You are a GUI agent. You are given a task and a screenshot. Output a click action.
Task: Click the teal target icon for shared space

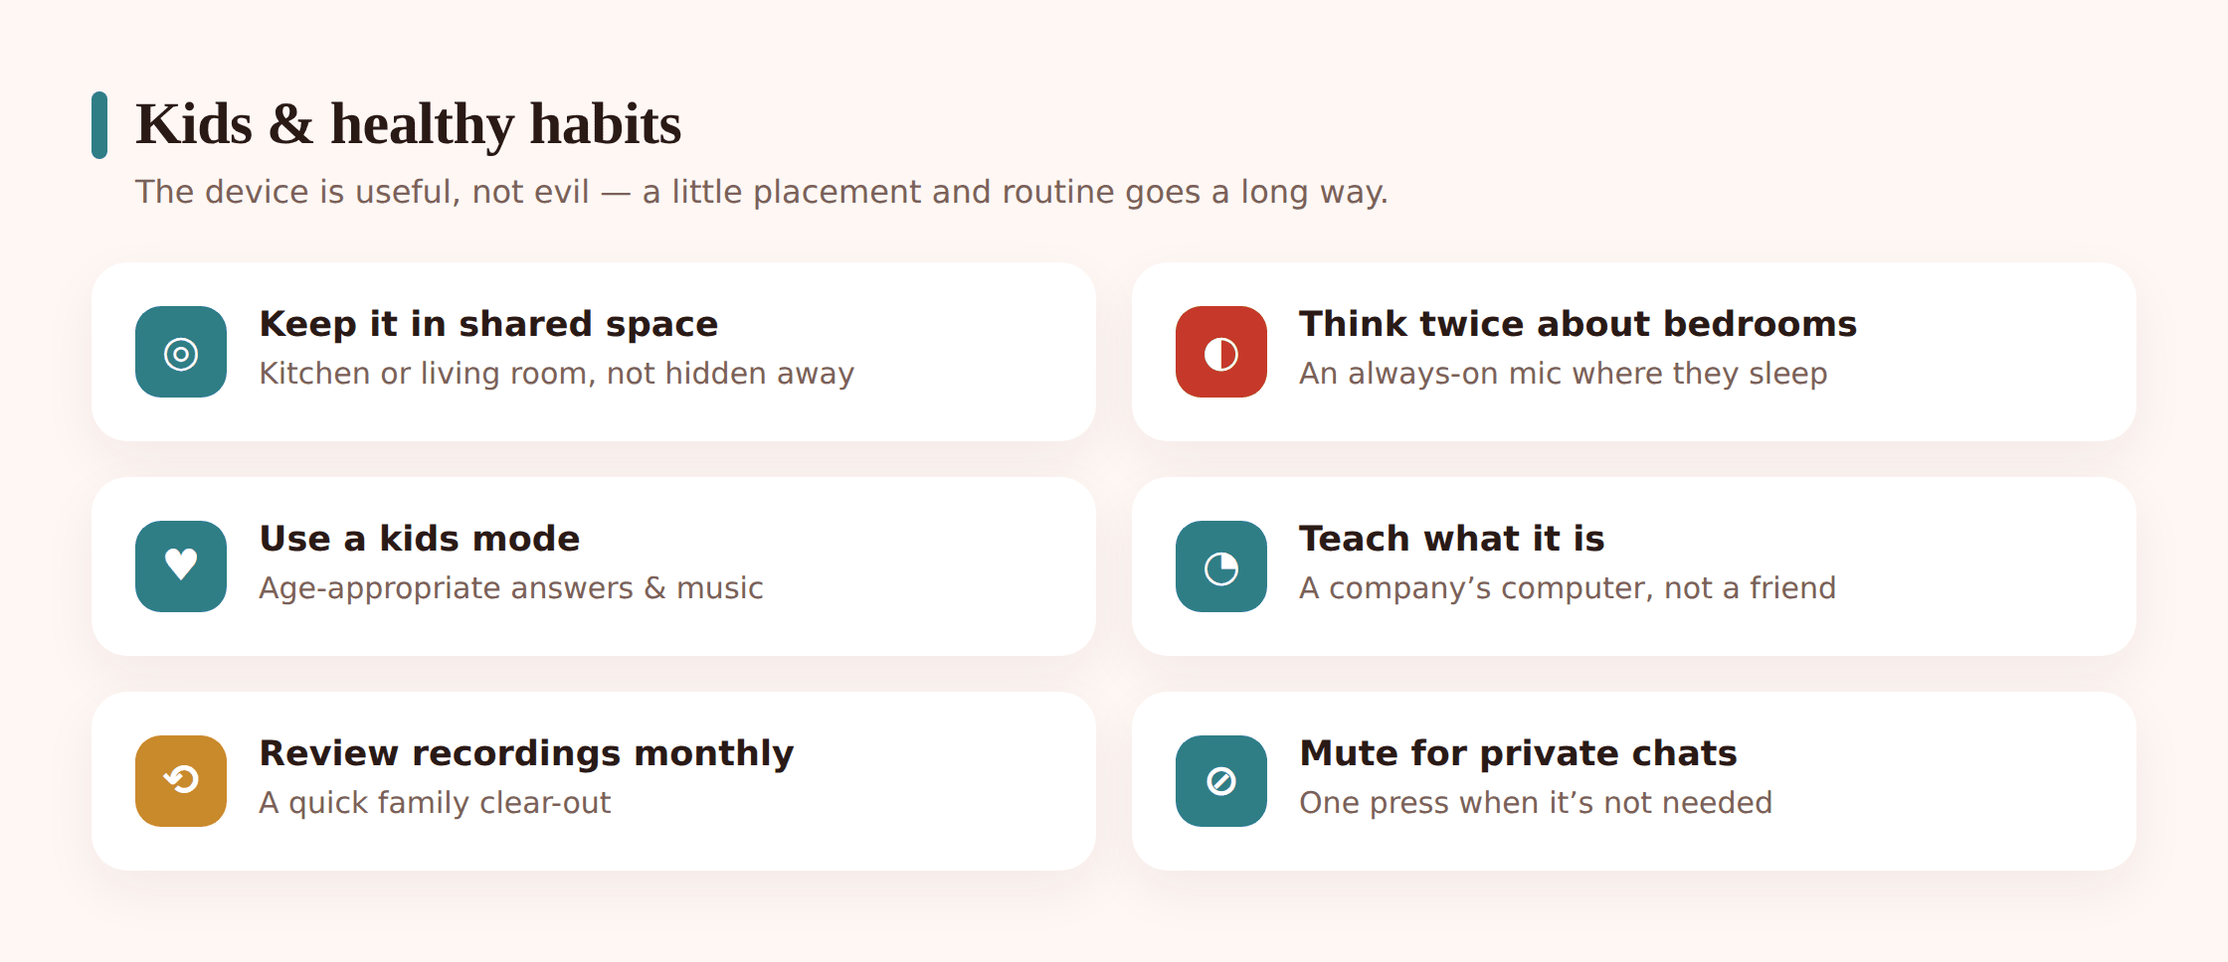point(181,352)
